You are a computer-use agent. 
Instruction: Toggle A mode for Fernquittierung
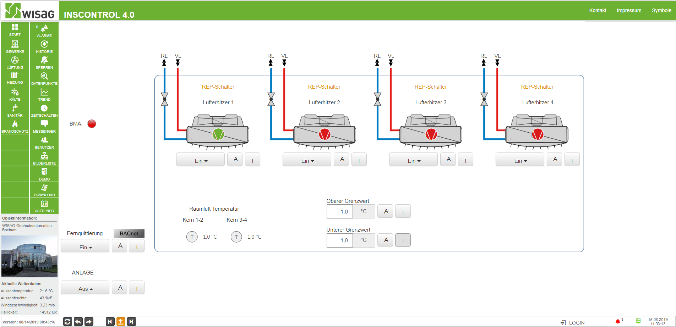tap(120, 246)
